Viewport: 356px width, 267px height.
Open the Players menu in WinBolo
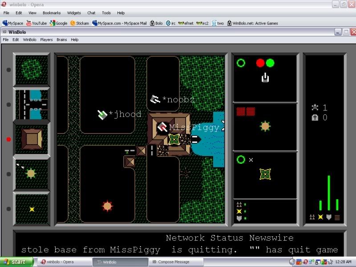tap(46, 40)
